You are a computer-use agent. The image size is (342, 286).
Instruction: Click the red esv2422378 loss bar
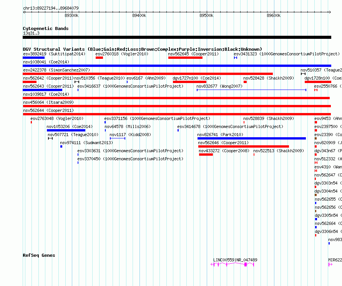pyautogui.click(x=148, y=74)
